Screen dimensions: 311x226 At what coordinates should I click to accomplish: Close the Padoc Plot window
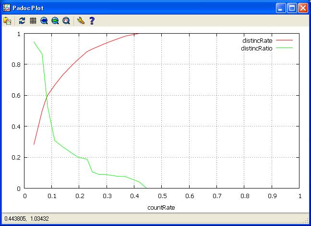(303, 8)
